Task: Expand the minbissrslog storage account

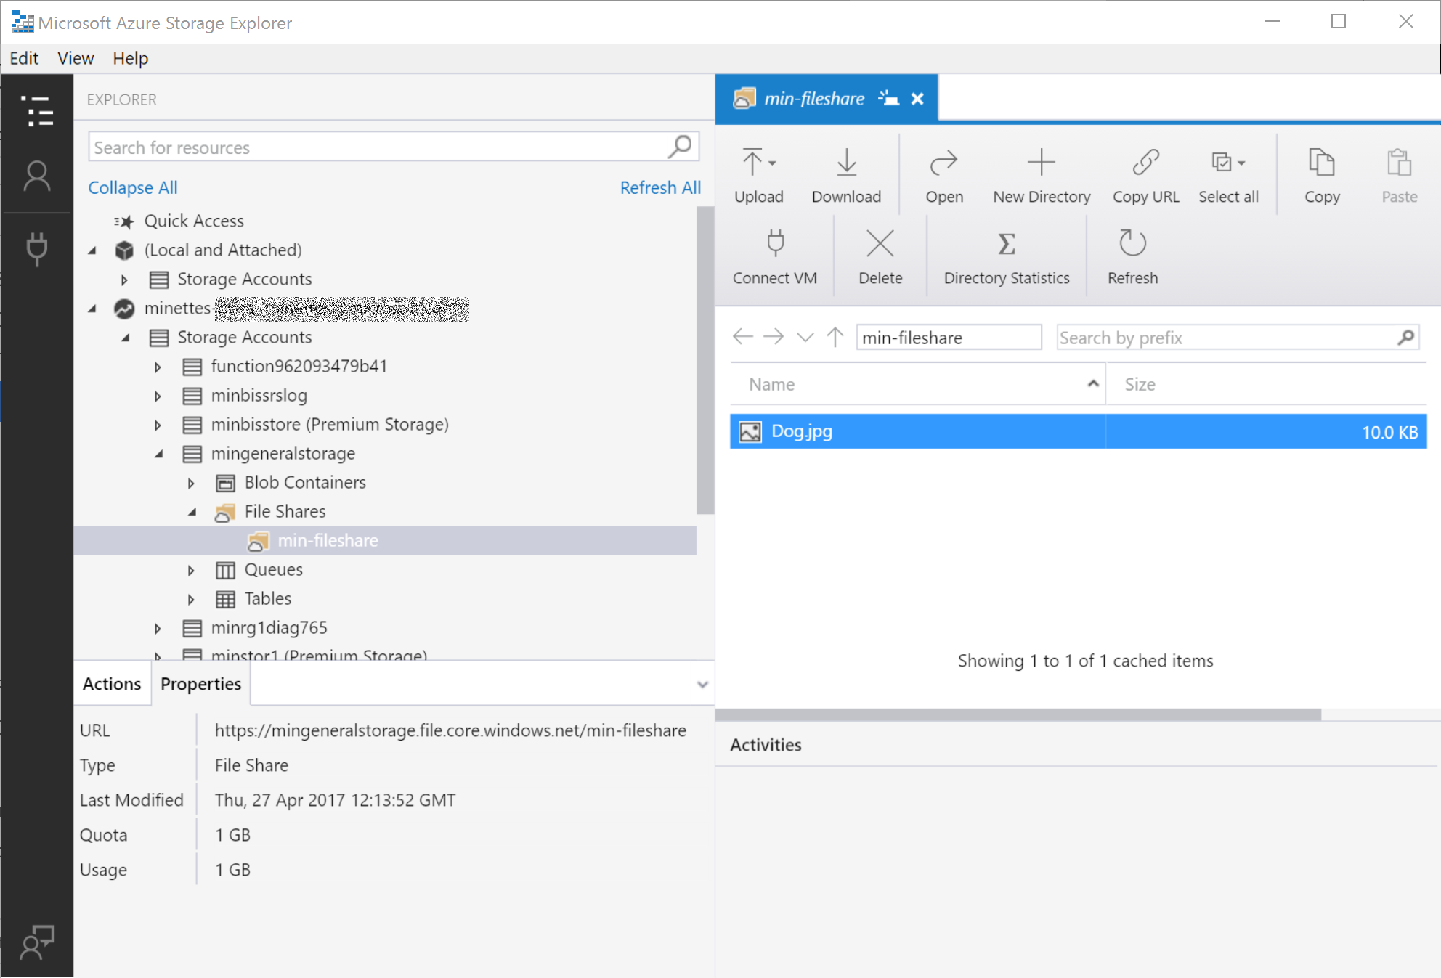Action: click(158, 396)
